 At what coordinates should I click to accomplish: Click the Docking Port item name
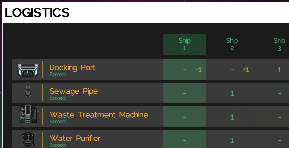coord(72,68)
